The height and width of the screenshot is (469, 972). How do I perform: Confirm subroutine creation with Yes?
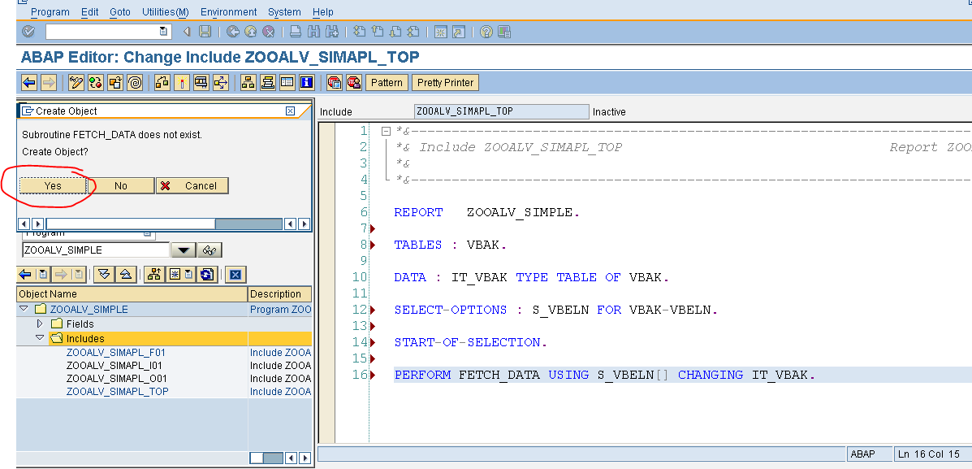(53, 185)
